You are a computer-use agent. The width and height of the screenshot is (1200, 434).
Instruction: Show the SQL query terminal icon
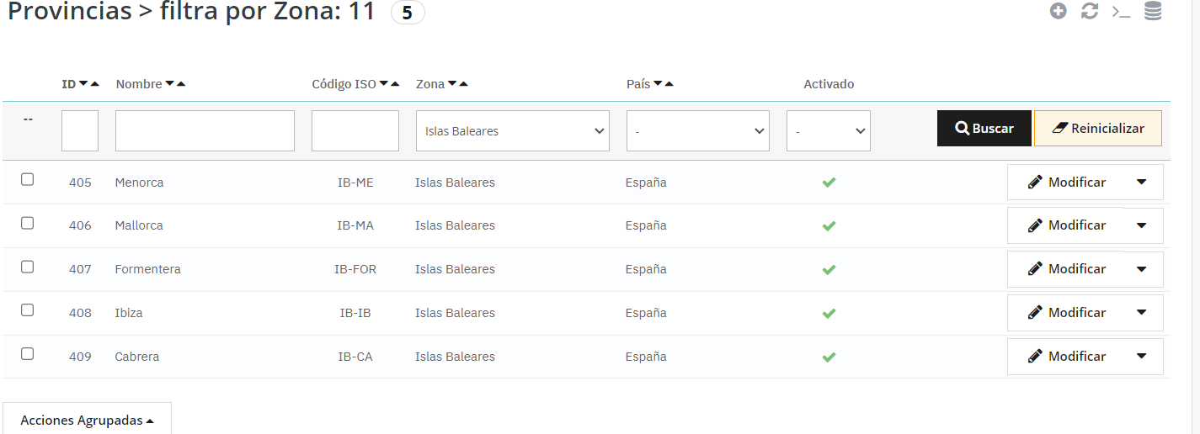(x=1121, y=12)
